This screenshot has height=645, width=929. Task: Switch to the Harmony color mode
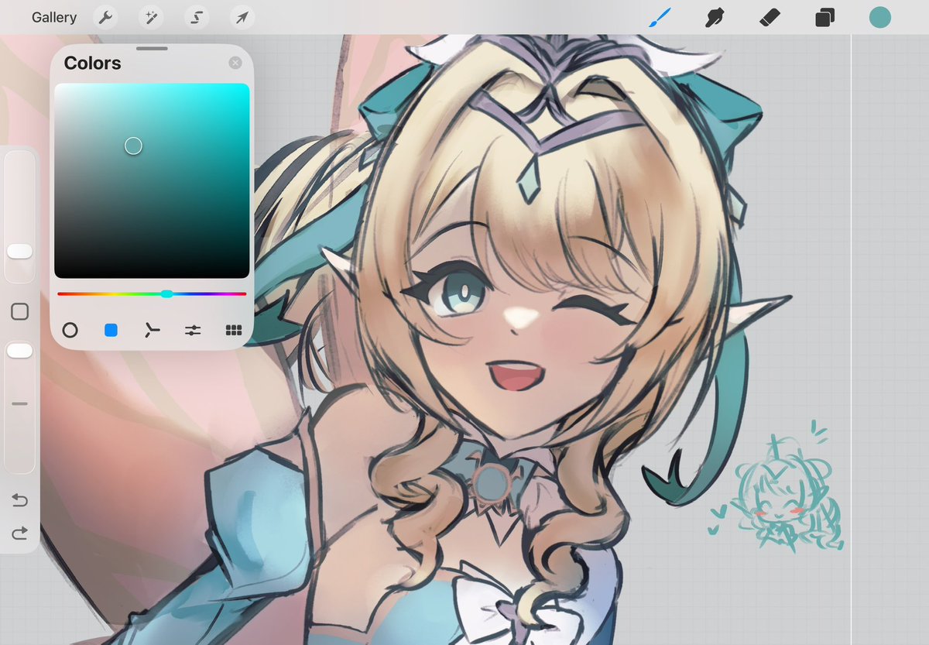pos(152,331)
